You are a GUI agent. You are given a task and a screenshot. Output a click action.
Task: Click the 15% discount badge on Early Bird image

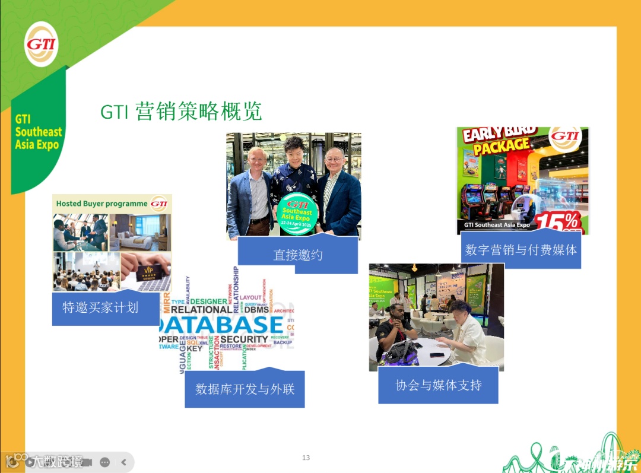[x=559, y=223]
